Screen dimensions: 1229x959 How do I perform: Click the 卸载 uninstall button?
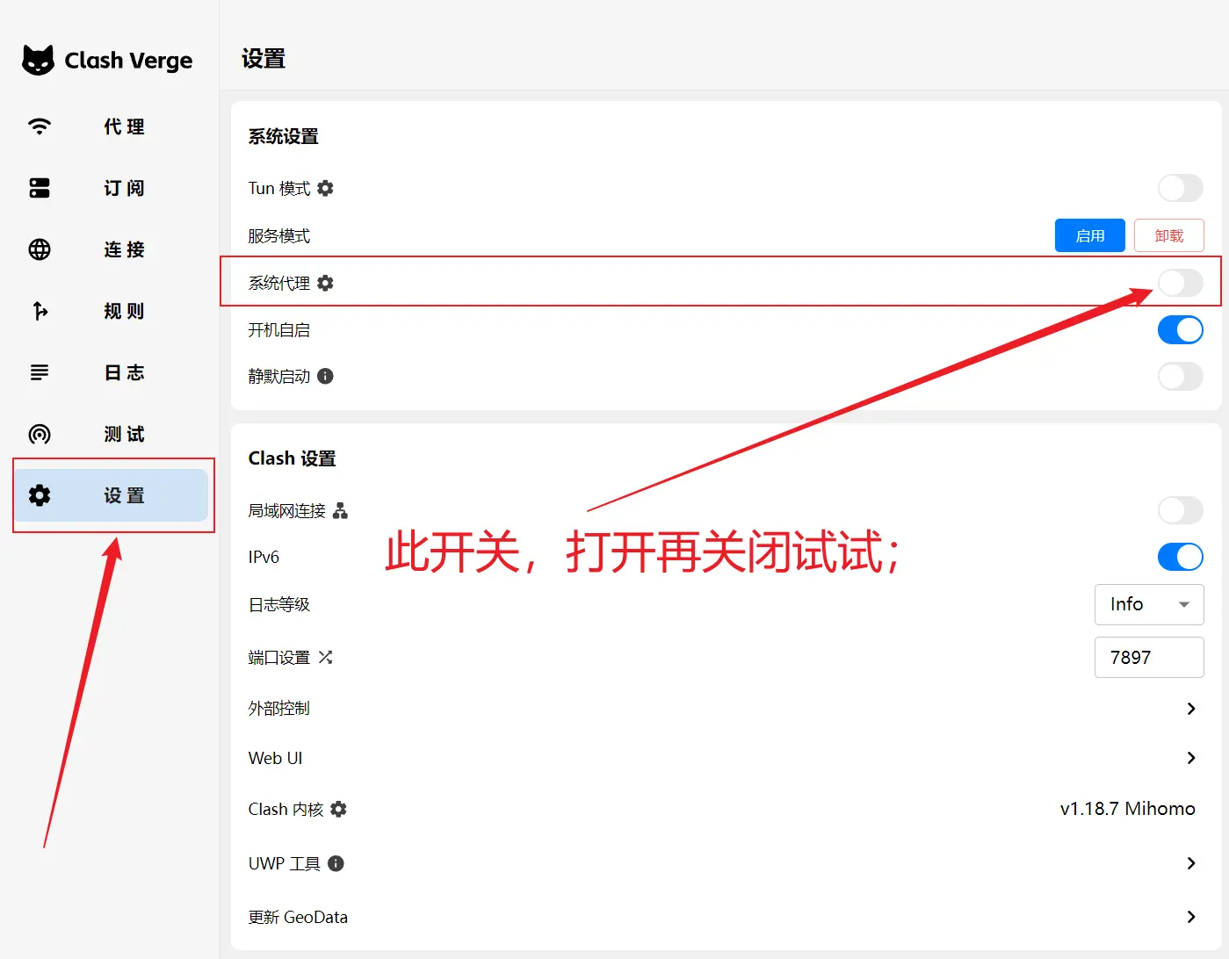1168,235
